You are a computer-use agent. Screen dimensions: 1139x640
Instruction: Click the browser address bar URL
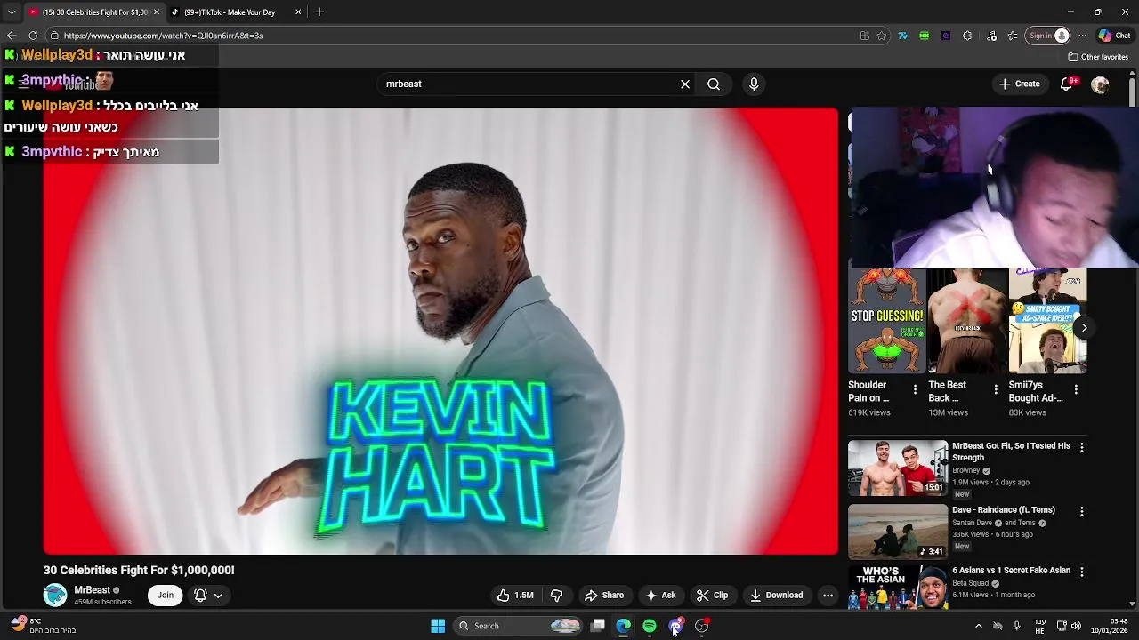click(x=163, y=36)
